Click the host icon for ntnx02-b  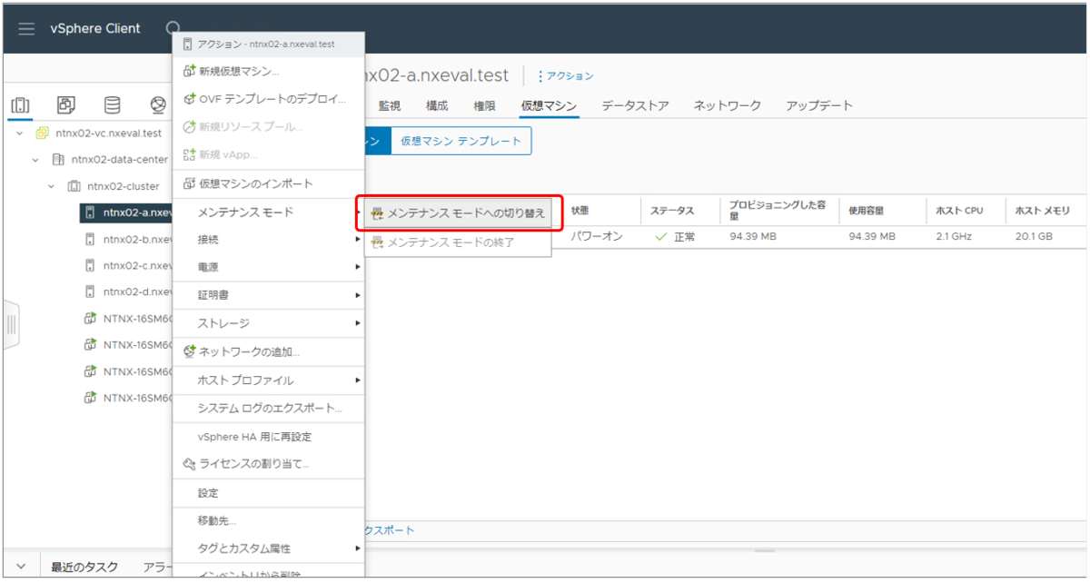point(90,240)
